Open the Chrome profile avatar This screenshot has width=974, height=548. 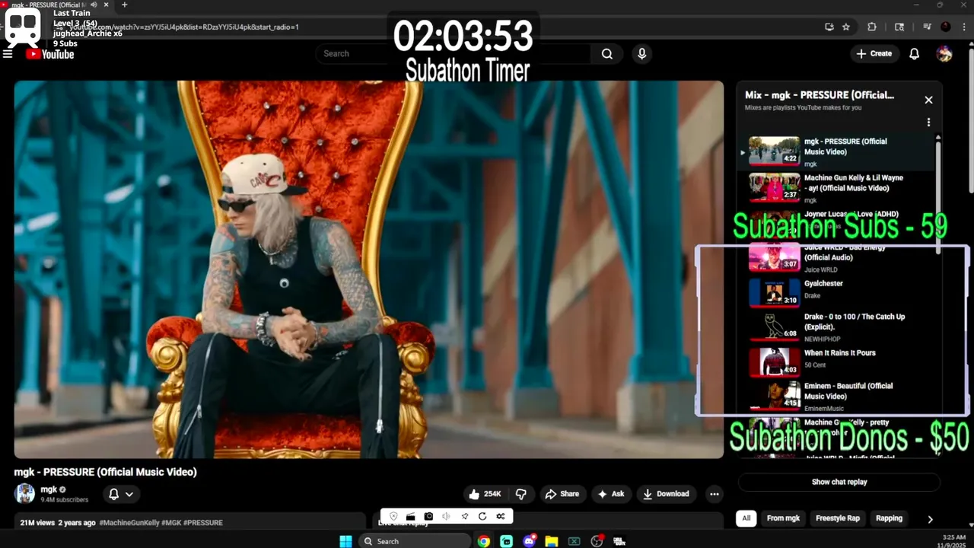pos(946,27)
